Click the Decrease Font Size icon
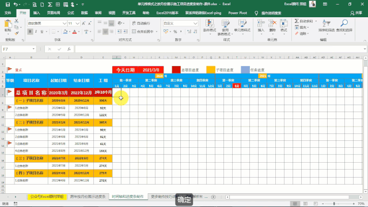The height and width of the screenshot is (207, 368). click(x=89, y=23)
